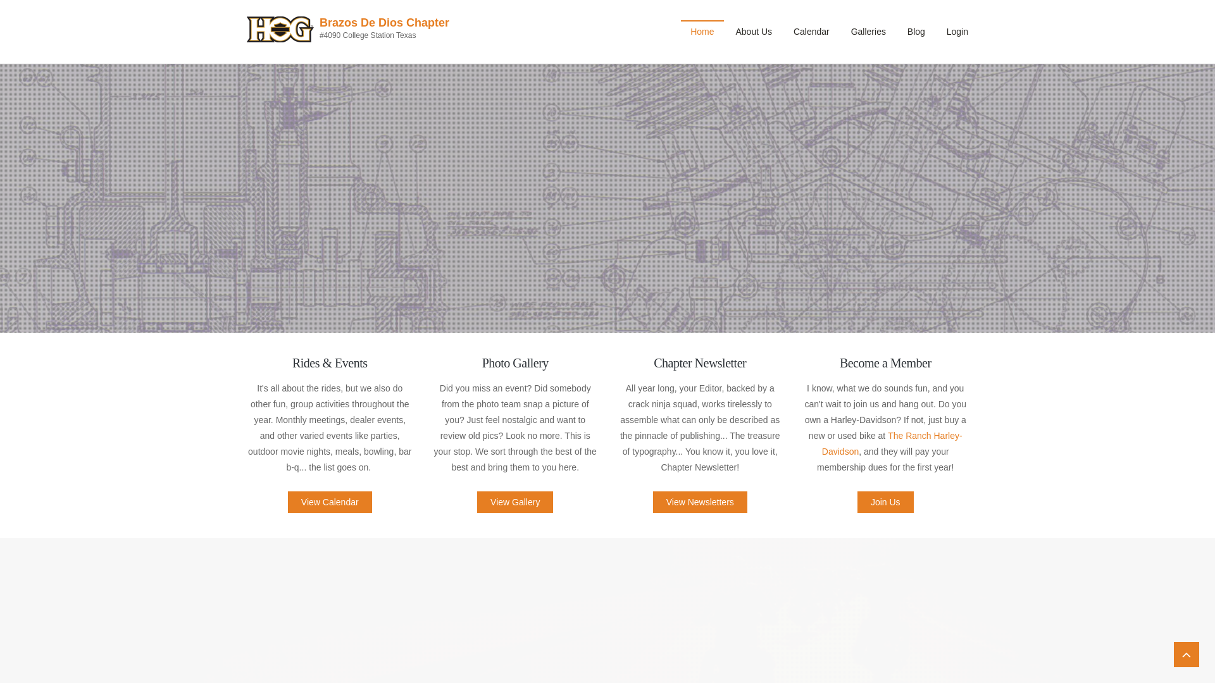This screenshot has height=683, width=1215.
Task: Follow The Ranch Harley-Davidson link
Action: point(924,436)
